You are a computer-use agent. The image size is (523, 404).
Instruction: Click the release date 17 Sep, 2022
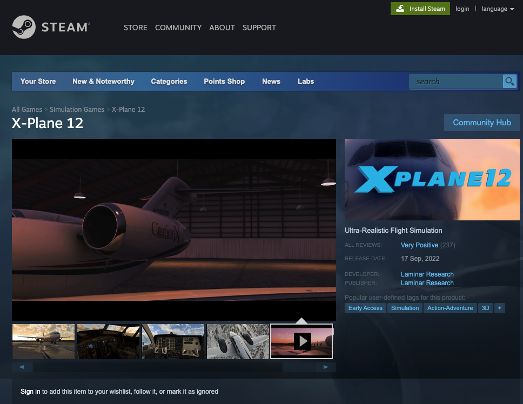[420, 259]
